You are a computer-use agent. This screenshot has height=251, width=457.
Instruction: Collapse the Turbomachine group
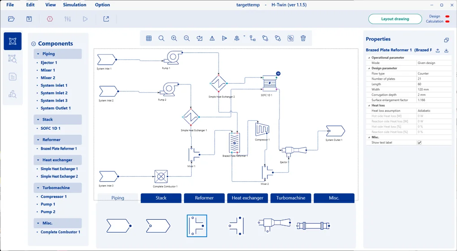point(38,188)
